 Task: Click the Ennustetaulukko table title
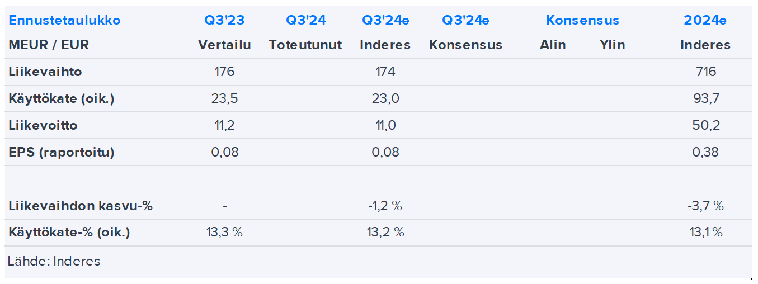point(64,21)
